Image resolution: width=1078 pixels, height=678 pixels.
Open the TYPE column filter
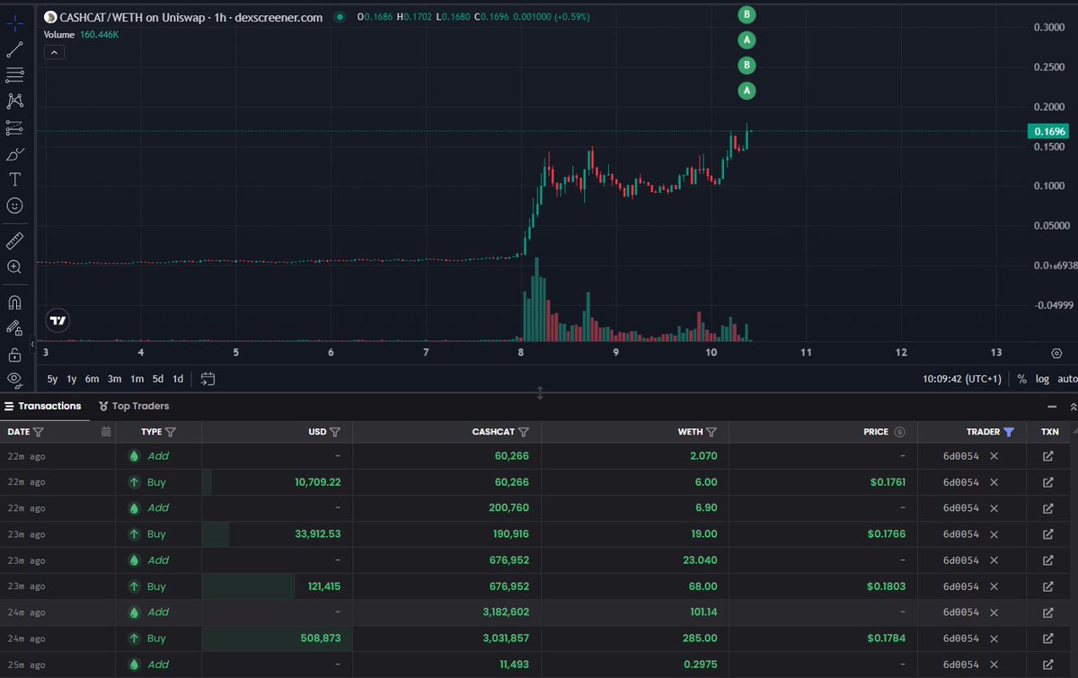[170, 432]
